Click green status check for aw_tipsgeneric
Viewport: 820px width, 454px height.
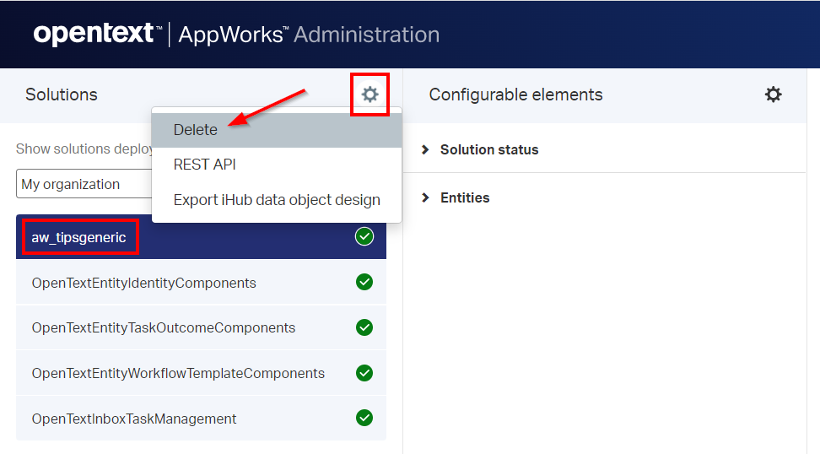pyautogui.click(x=364, y=237)
